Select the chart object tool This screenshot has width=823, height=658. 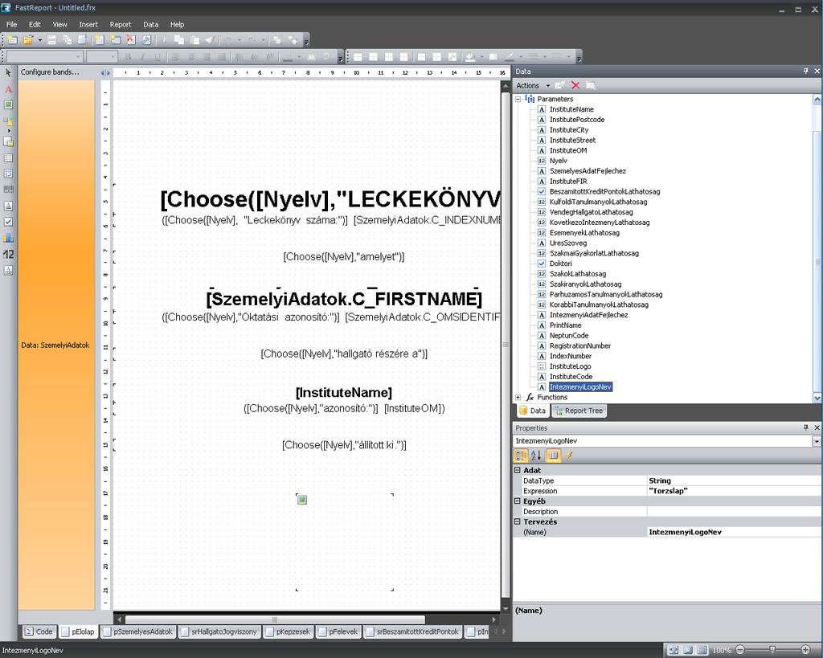pyautogui.click(x=8, y=238)
